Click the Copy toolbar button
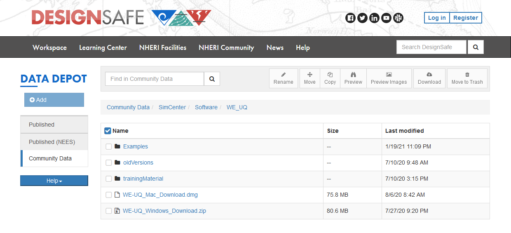511x233 pixels. point(330,78)
